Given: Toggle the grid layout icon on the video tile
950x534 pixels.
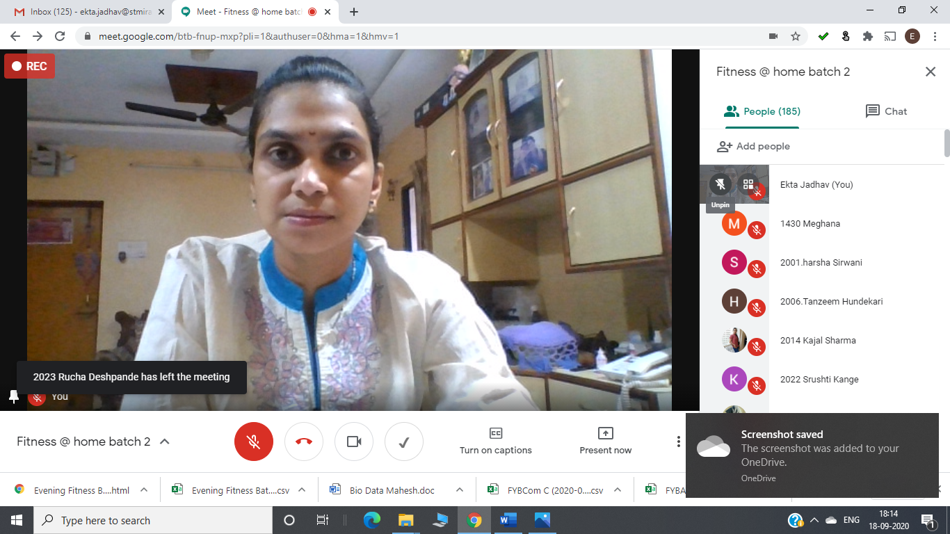Looking at the screenshot, I should pos(749,184).
